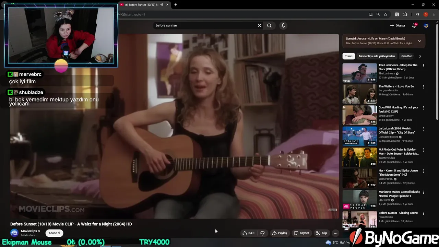Bookmark this page with the star

385,14
